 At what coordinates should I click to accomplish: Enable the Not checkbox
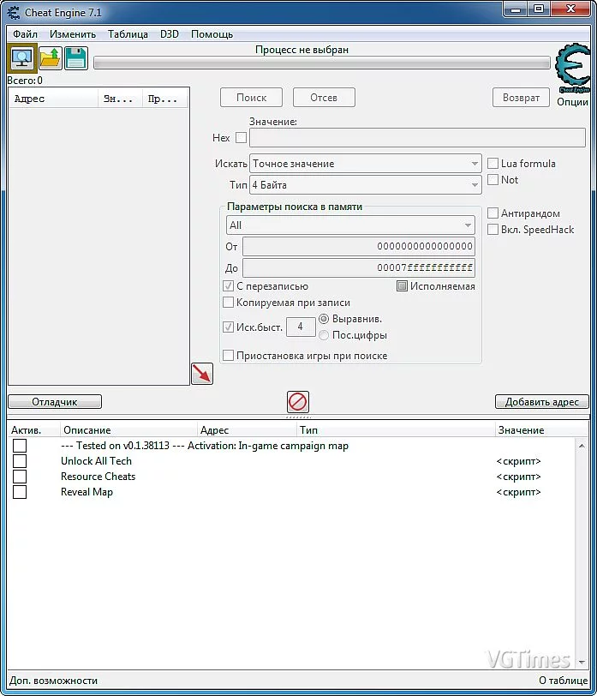(x=493, y=180)
